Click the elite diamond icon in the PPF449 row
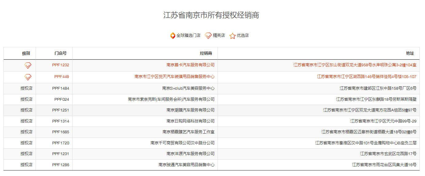Image resolution: width=425 pixels, height=176 pixels. (28, 77)
